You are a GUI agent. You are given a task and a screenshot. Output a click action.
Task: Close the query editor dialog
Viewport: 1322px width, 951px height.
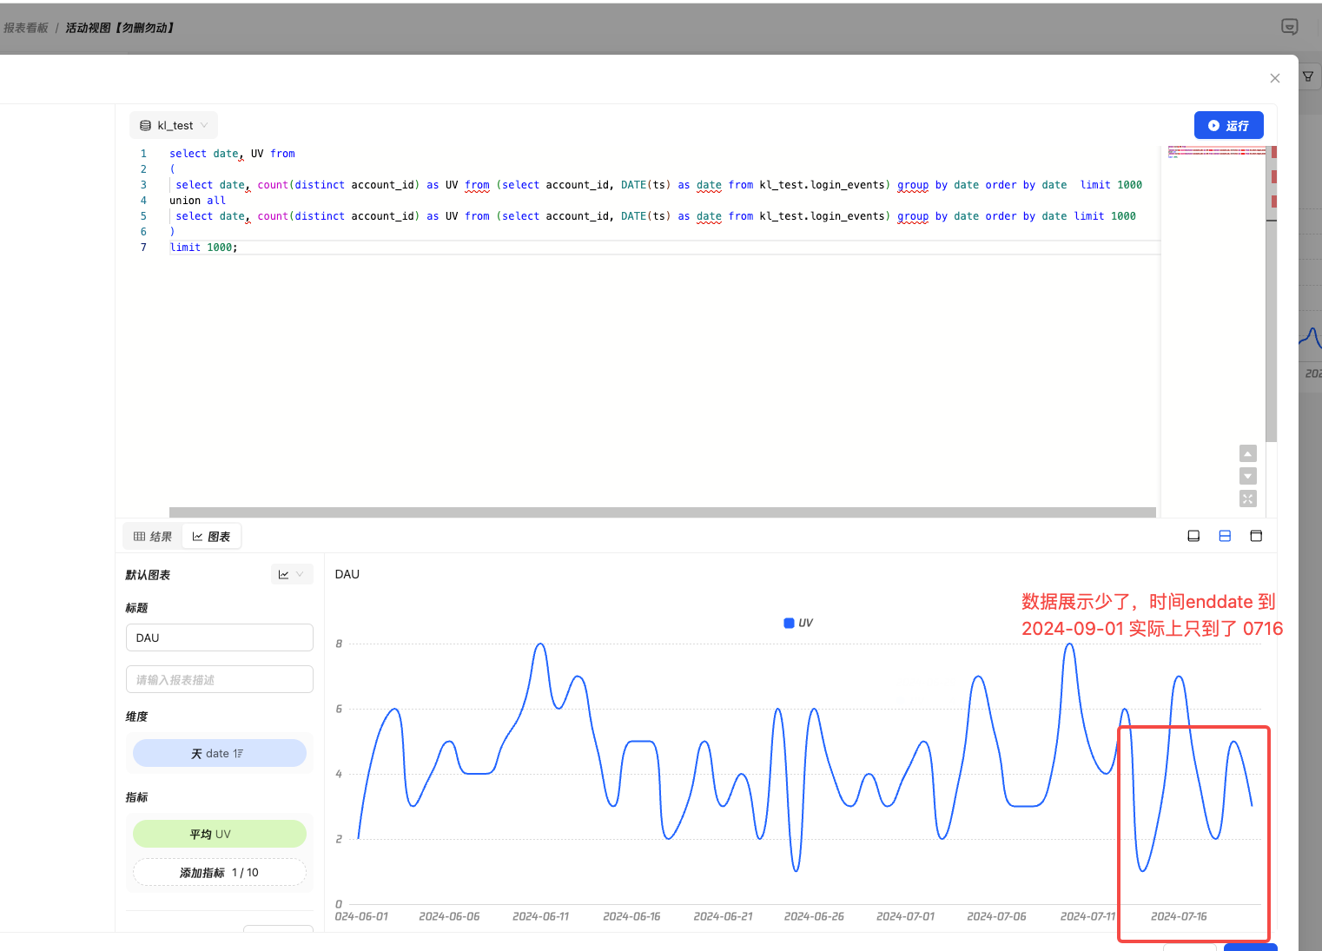pyautogui.click(x=1274, y=78)
